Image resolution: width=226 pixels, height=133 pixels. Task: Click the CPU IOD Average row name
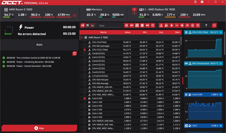pos(100,83)
